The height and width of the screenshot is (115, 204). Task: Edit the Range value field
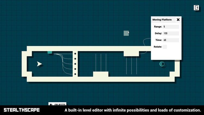(171, 27)
